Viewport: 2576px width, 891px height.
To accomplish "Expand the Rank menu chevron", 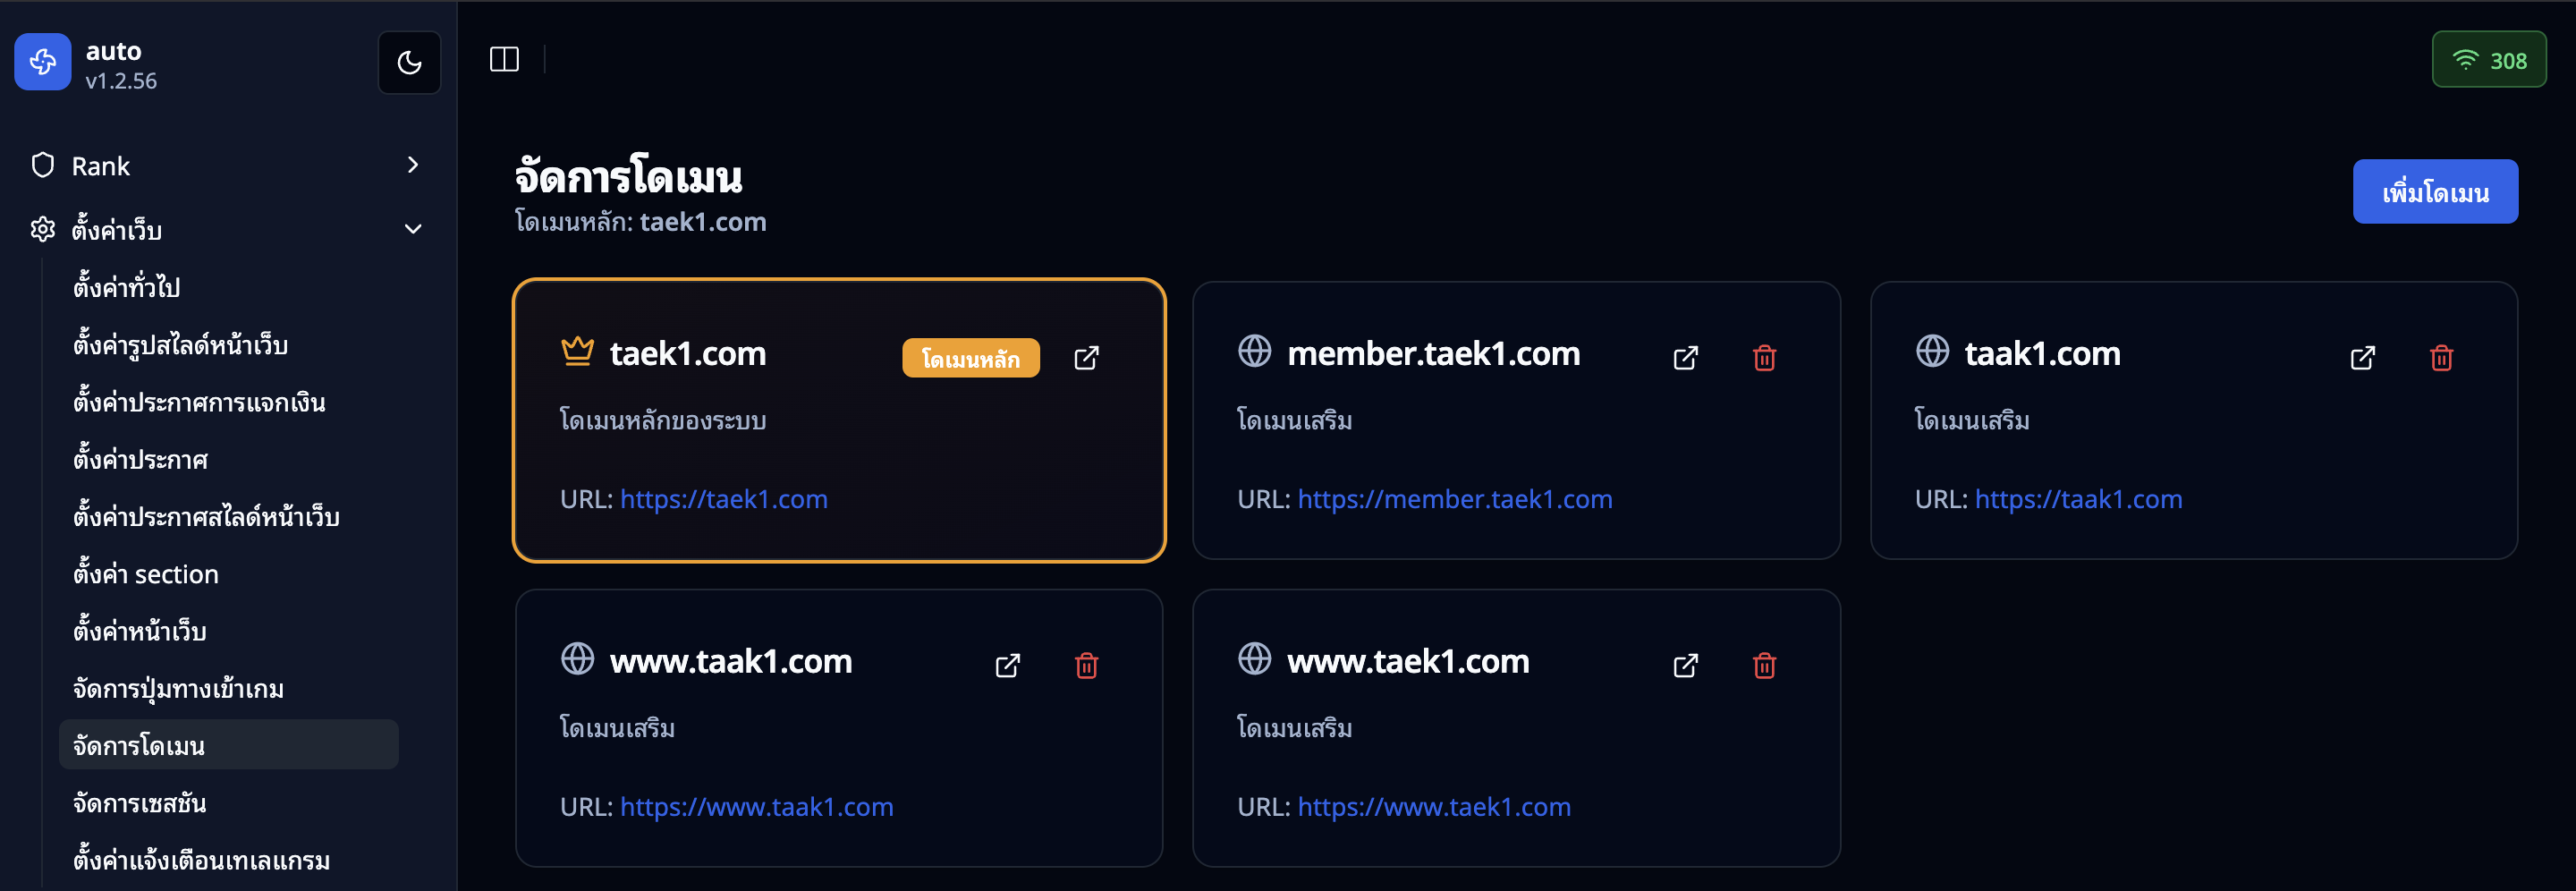I will pos(413,165).
